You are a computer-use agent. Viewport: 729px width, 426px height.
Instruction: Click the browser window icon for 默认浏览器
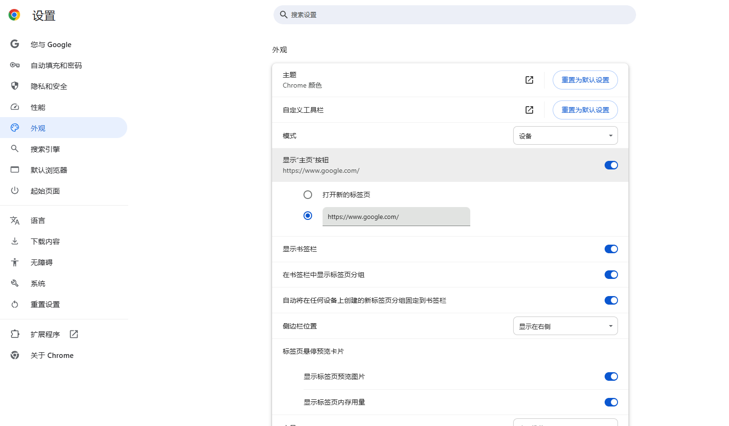pyautogui.click(x=15, y=170)
